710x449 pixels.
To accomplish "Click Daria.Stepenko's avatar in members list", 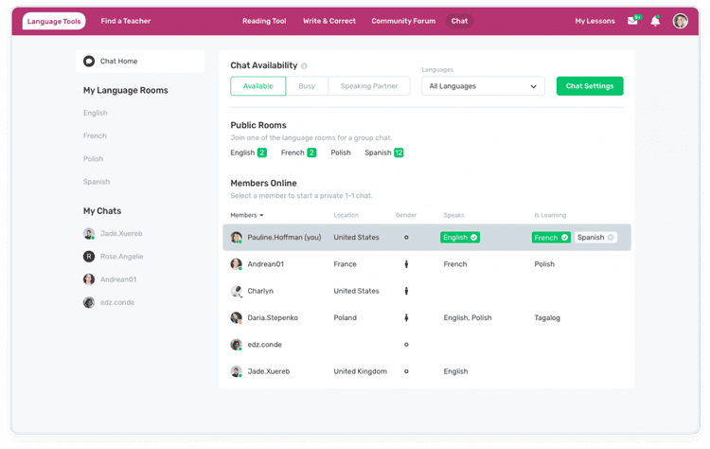I will pos(237,318).
